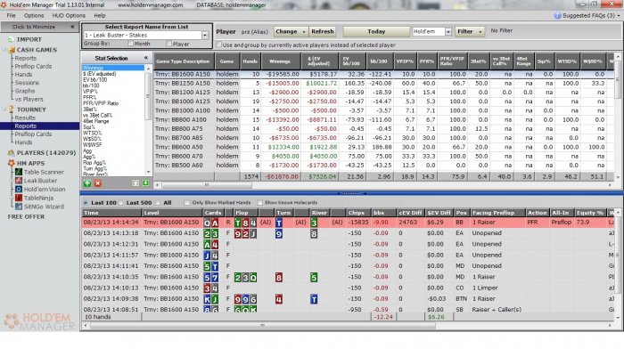Open SitNGo Wizard app icon
This screenshot has width=624, height=349.
pos(19,207)
